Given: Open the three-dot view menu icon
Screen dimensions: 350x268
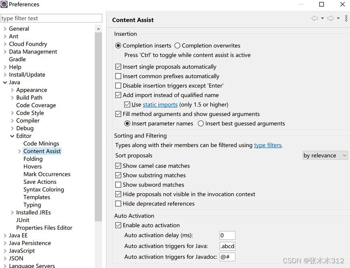Looking at the screenshot, I should point(346,18).
